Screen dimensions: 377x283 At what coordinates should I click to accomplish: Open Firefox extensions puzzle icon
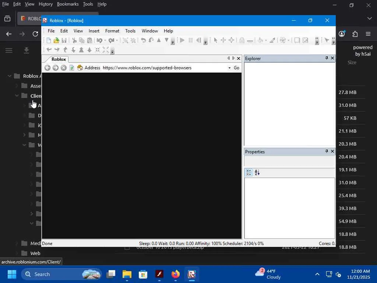[x=355, y=34]
